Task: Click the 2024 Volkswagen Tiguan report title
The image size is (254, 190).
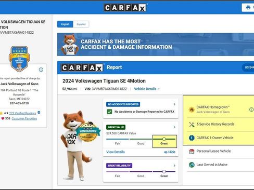Action: 104,81
